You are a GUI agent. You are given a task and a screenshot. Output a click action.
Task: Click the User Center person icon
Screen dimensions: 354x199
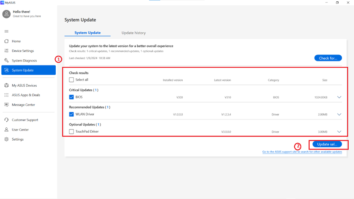coord(6,130)
